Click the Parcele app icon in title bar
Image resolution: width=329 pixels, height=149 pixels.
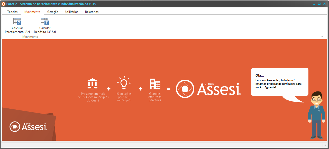[4, 4]
